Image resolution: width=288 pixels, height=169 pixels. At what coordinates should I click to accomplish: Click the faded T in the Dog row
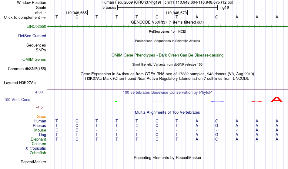[x=77, y=135]
